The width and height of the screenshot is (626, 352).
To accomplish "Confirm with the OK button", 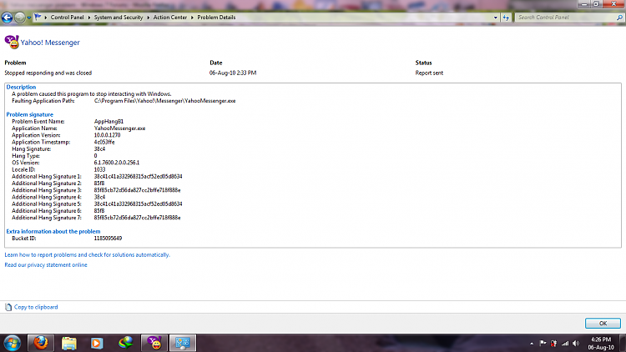I will click(603, 324).
